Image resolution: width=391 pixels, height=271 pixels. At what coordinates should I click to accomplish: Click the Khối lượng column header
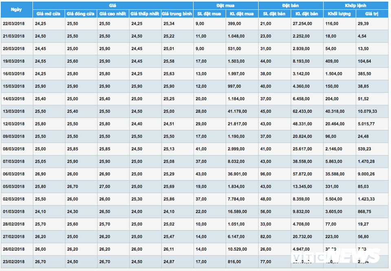point(339,14)
